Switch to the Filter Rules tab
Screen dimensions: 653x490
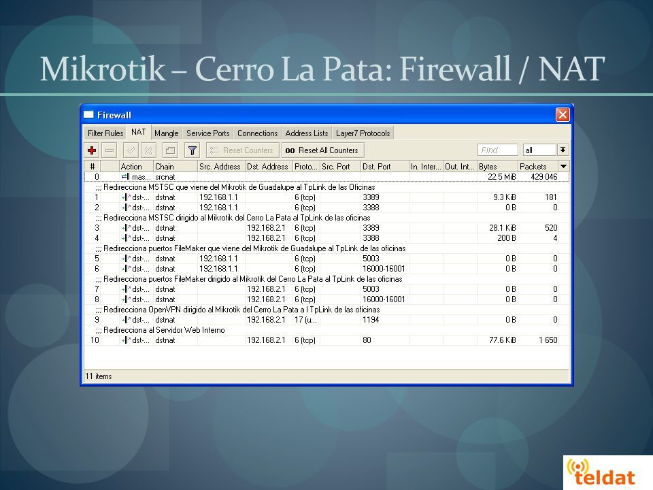pos(105,133)
